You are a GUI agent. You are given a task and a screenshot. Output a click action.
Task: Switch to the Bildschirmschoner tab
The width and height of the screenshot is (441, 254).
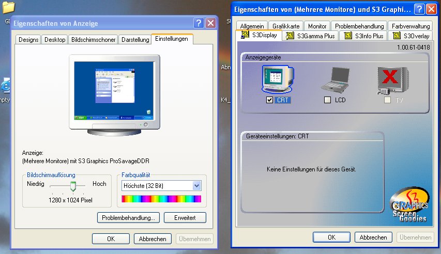coord(93,40)
